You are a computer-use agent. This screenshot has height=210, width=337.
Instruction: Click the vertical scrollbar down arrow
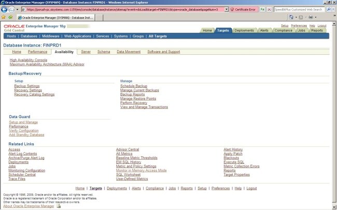point(334,207)
